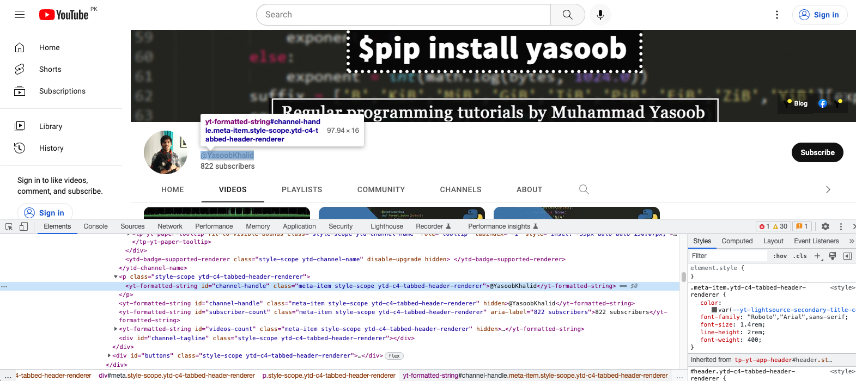
Task: Expand the div#buttons node in DOM tree
Action: 109,355
